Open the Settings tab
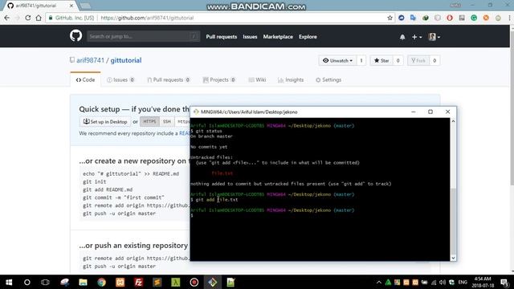 (x=328, y=79)
